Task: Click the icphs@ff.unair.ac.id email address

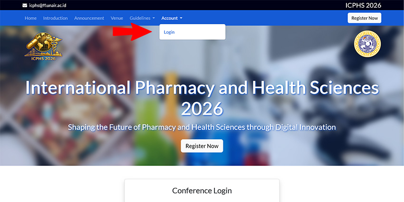Action: pos(48,5)
